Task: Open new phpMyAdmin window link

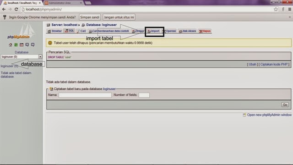Action: coord(269,115)
